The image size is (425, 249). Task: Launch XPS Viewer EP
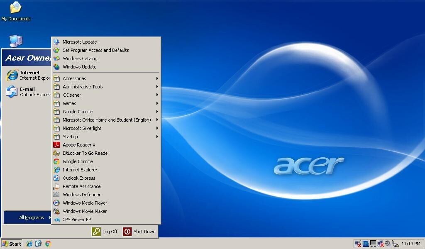pyautogui.click(x=106, y=220)
